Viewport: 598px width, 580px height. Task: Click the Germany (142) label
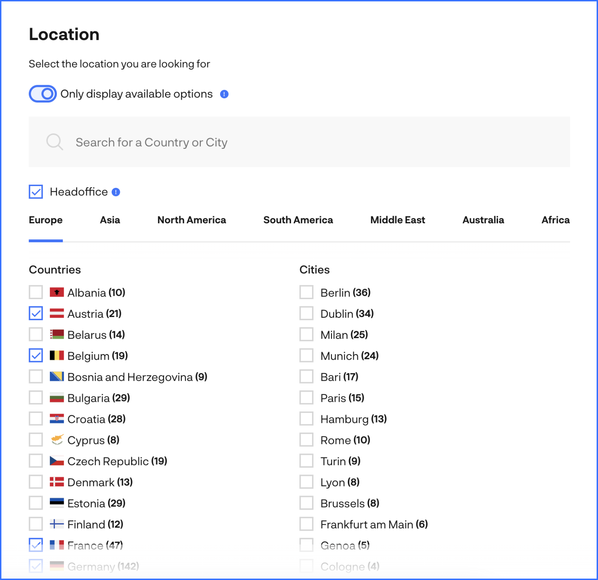point(103,567)
